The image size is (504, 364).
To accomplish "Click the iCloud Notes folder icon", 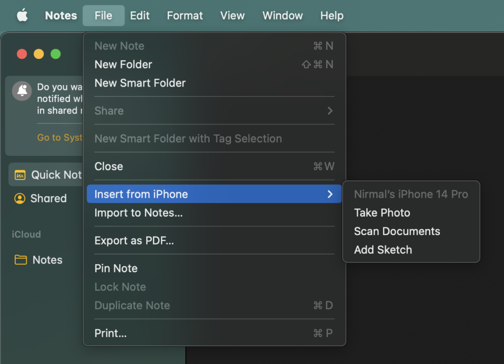I will [21, 260].
